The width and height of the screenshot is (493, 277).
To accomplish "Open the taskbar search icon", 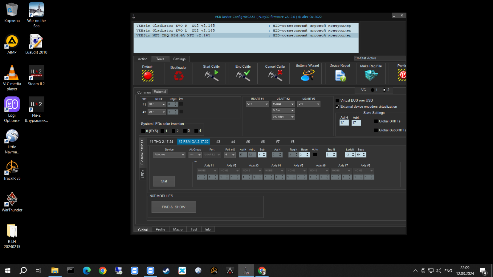I will point(23,271).
